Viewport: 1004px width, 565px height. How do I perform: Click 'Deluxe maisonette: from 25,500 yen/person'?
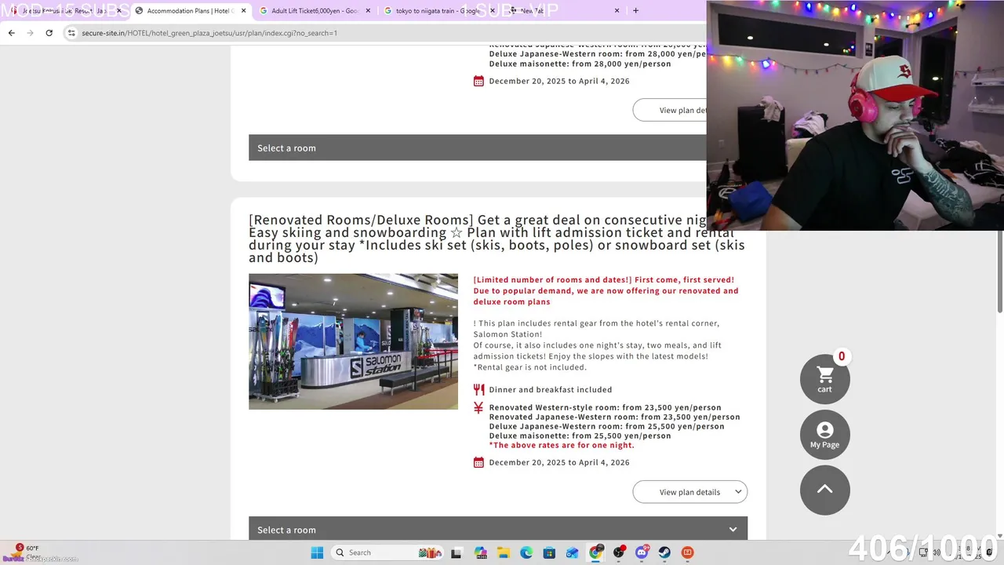[580, 436]
